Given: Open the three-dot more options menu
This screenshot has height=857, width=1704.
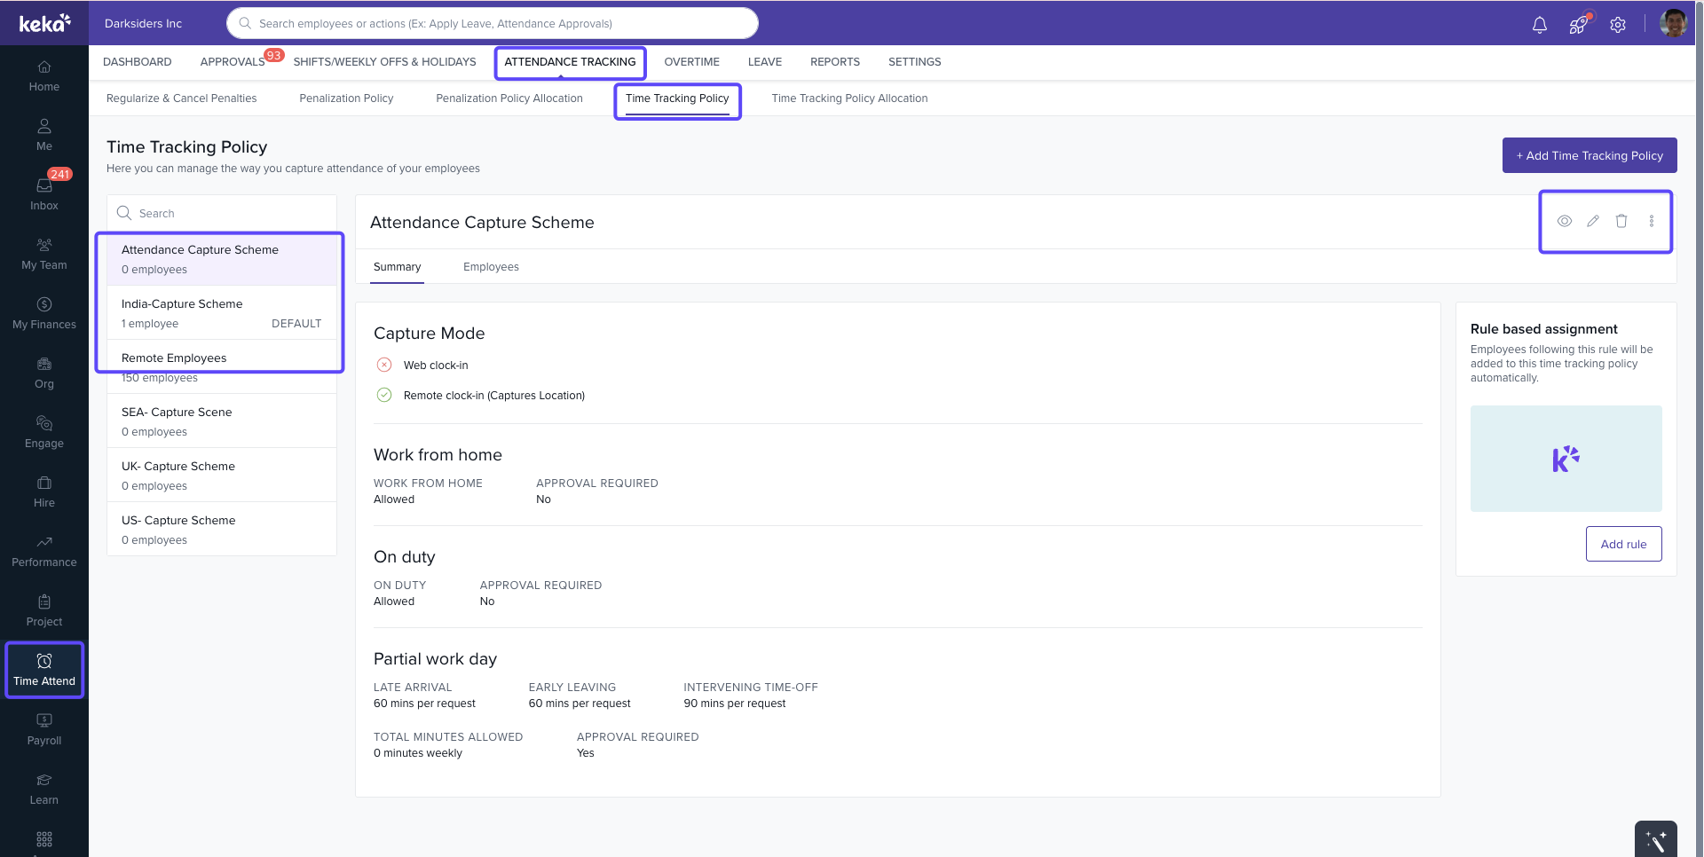Looking at the screenshot, I should pos(1652,221).
